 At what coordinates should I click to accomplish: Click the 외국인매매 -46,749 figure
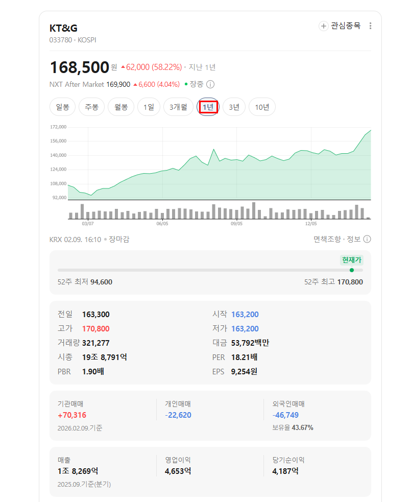(x=285, y=415)
